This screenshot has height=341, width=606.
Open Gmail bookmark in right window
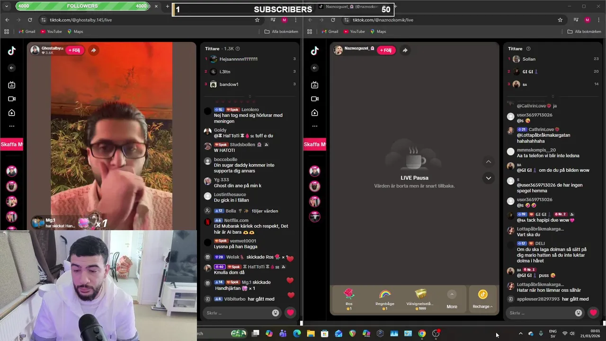pos(330,32)
